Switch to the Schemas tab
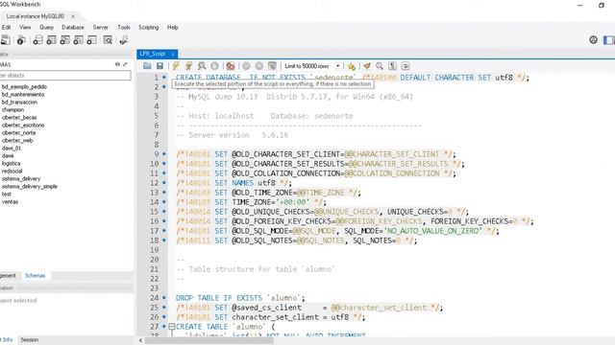Viewport: 615px width, 345px height. (35, 276)
